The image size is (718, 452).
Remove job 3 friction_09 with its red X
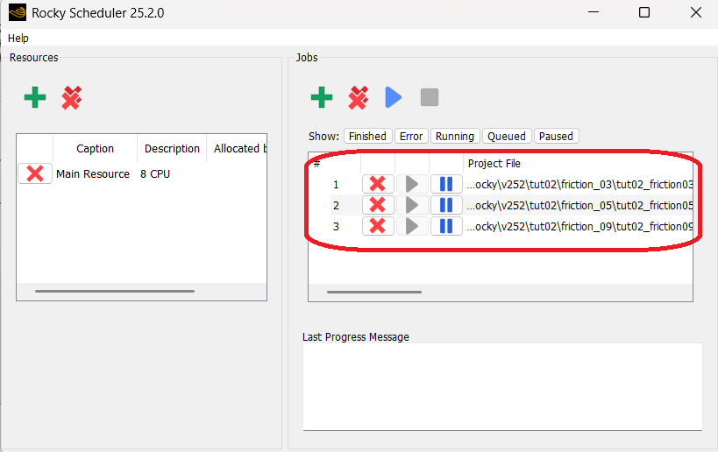[378, 226]
